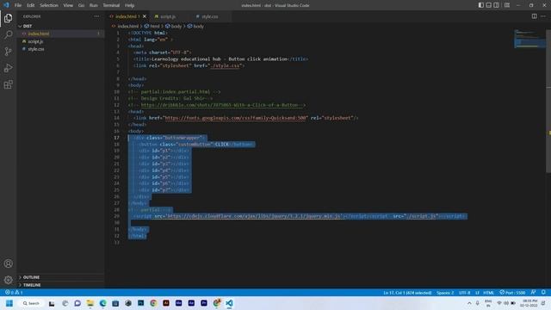Open Explorer Views and More Actions ellipsis
The image size is (551, 310).
pos(96,16)
